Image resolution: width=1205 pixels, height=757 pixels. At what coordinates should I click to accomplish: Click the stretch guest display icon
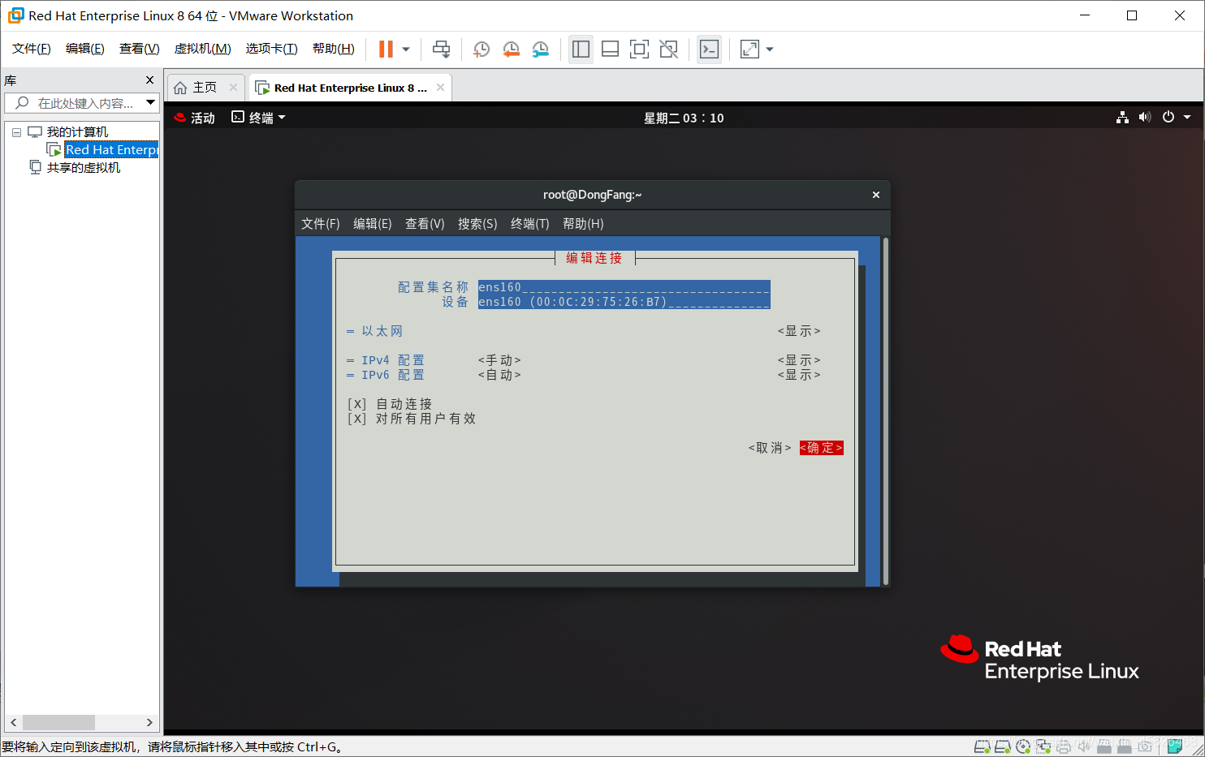(x=749, y=49)
